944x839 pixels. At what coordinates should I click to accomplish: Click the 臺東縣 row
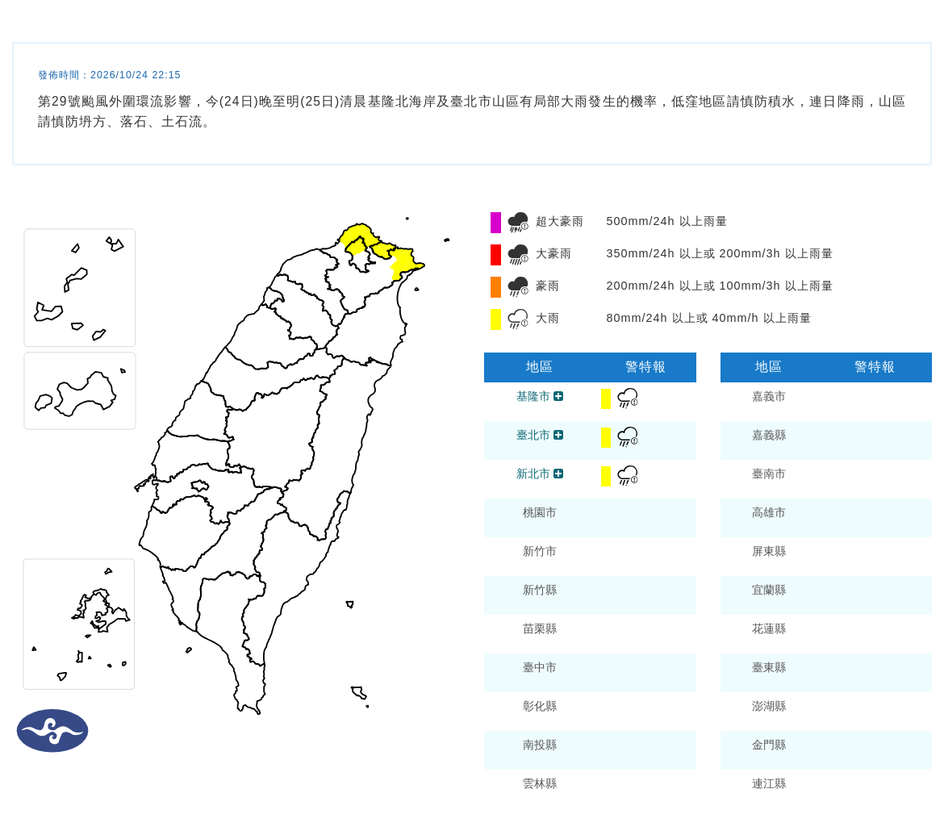click(826, 673)
